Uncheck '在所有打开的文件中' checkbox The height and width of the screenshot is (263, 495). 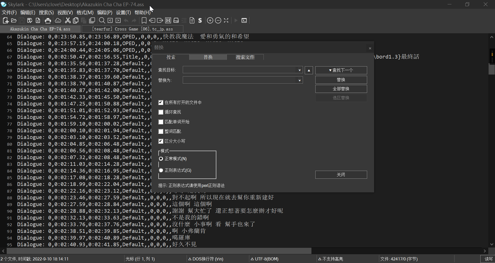pos(161,103)
